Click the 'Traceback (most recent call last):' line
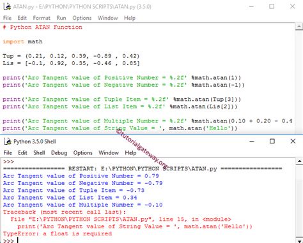The image size is (303, 243). click(x=65, y=212)
